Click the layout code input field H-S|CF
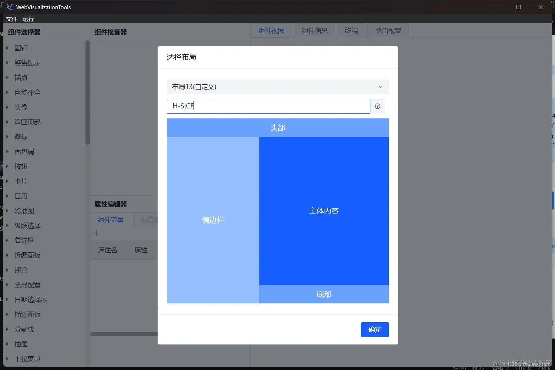The height and width of the screenshot is (370, 555). pos(268,106)
